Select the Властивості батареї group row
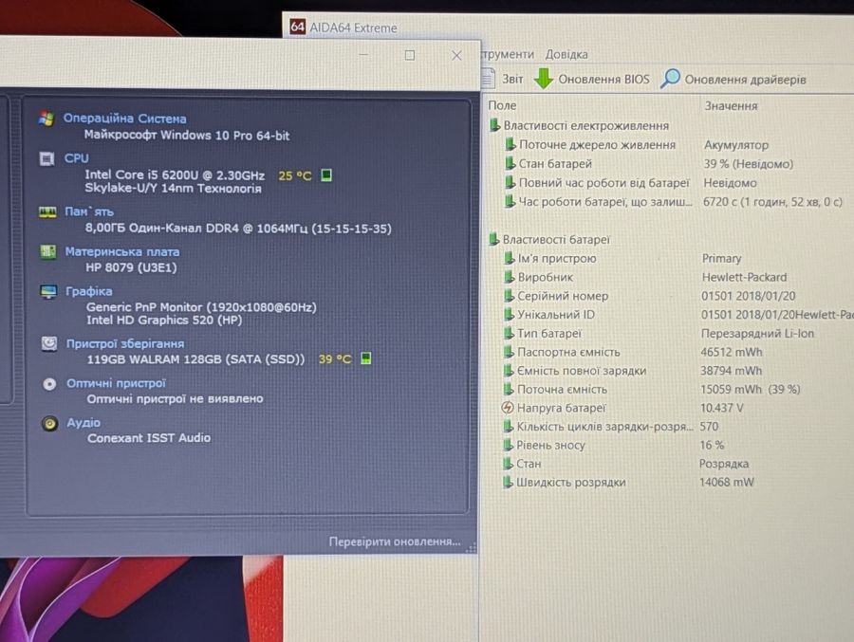854x642 pixels. coord(549,240)
